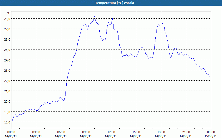
Task: Click the 12:00 time axis label
Action: point(111,132)
